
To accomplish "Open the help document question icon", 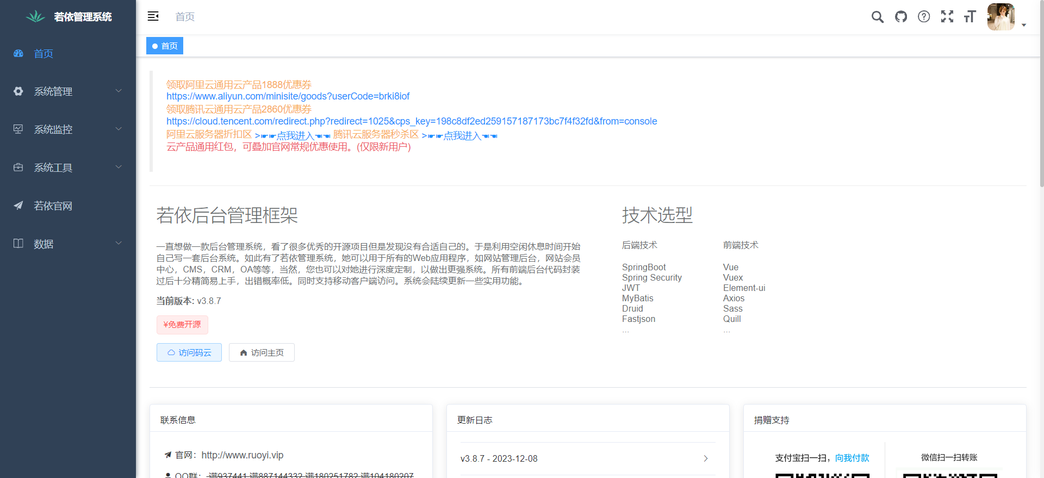I will (x=924, y=17).
